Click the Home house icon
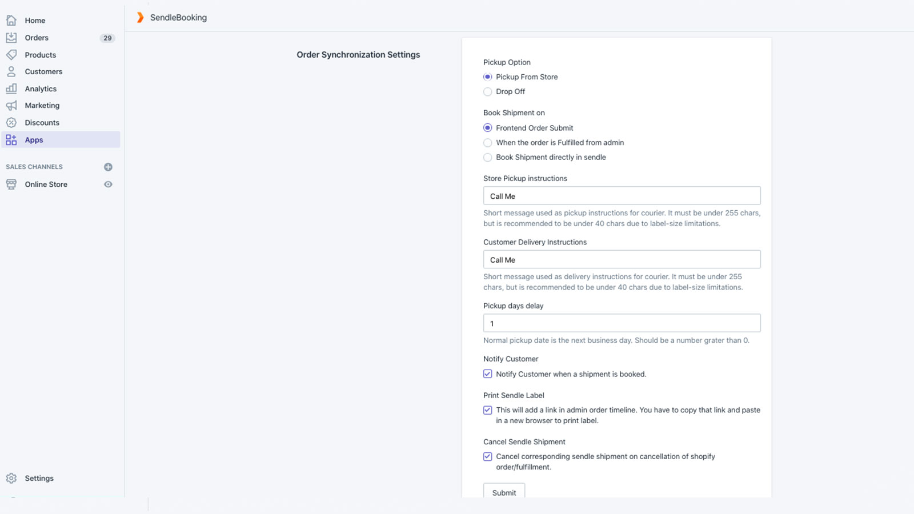 tap(11, 20)
